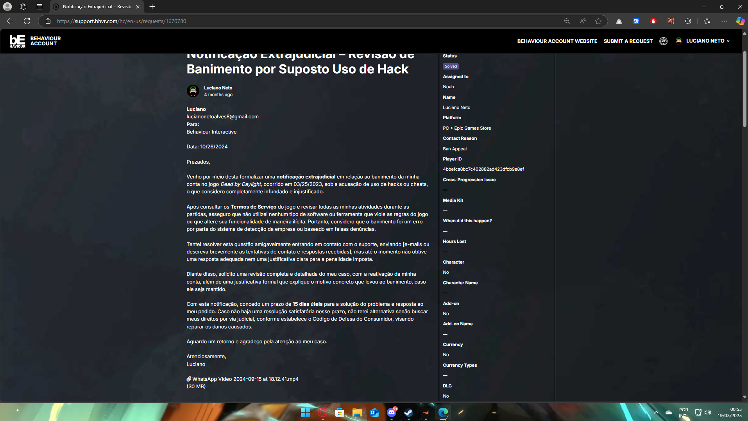Open the language globe selector
The image size is (748, 421).
[663, 41]
